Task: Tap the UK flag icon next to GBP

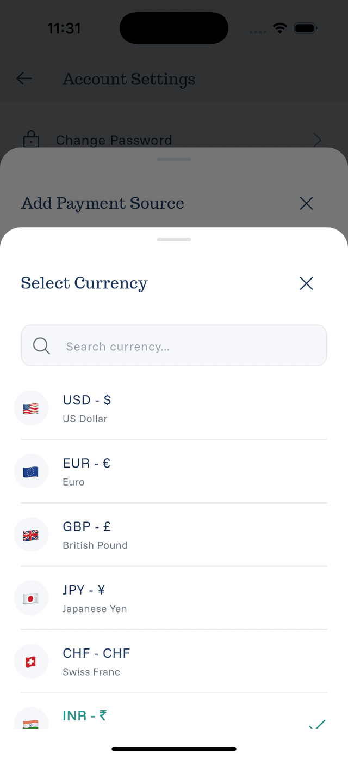Action: [x=31, y=535]
